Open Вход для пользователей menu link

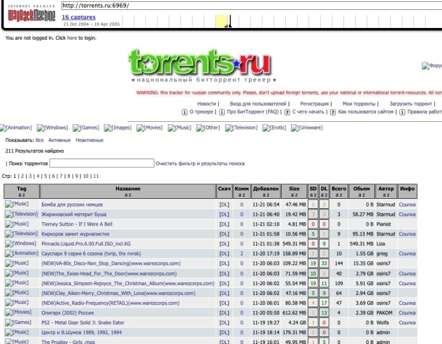click(258, 104)
